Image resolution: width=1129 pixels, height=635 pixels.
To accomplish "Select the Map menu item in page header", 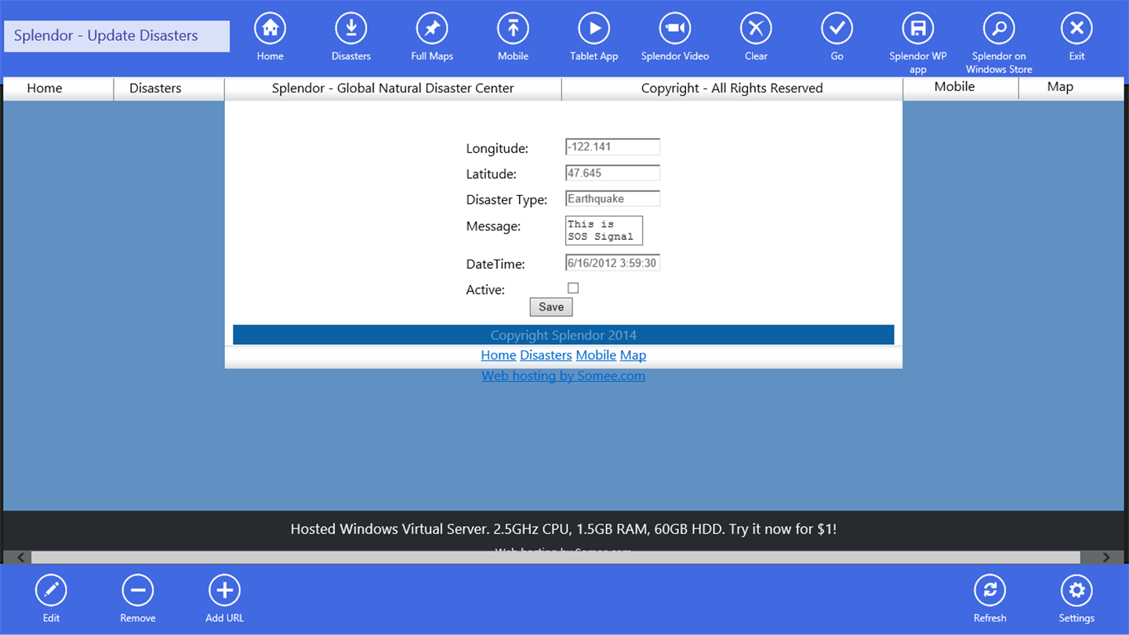I will coord(1060,87).
